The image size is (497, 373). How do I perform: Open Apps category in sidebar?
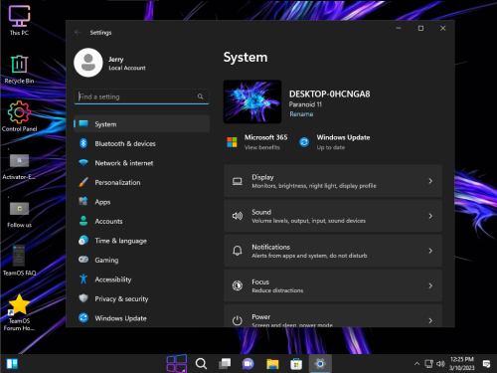[142, 202]
